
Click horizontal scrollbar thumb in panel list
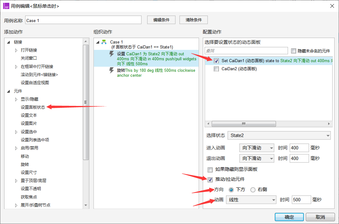point(244,124)
